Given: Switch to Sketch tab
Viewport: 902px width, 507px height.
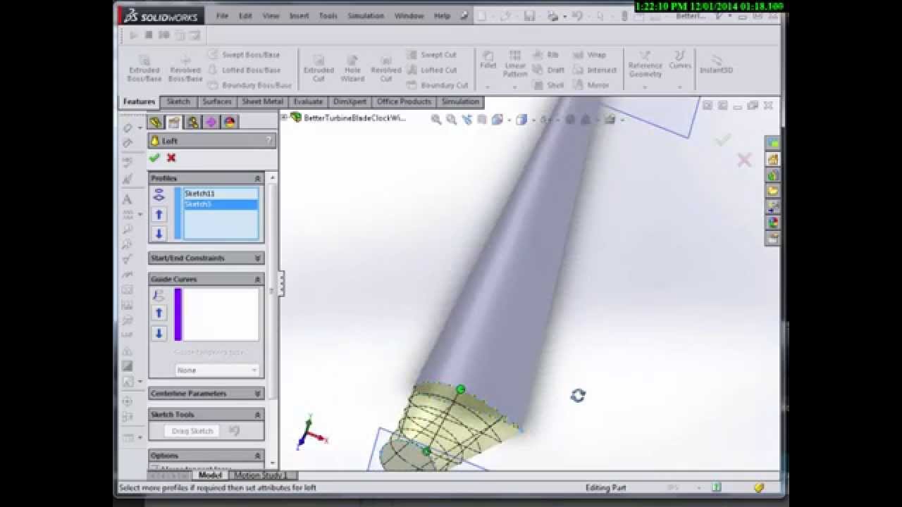Looking at the screenshot, I should click(178, 101).
